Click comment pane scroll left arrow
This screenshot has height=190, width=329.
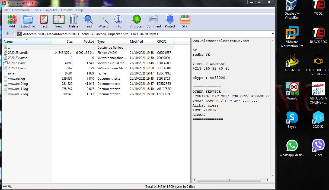pyautogui.click(x=194, y=180)
